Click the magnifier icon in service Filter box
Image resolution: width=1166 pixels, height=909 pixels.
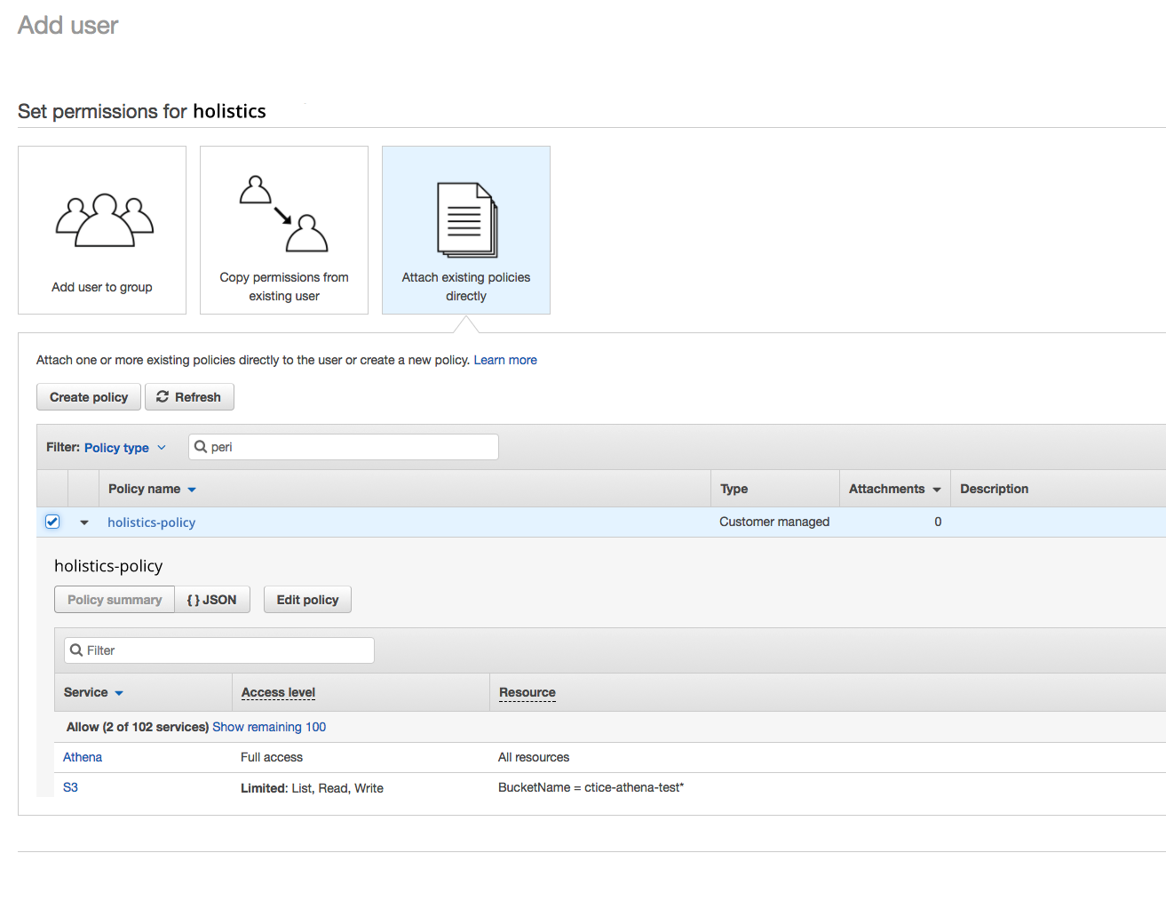76,650
